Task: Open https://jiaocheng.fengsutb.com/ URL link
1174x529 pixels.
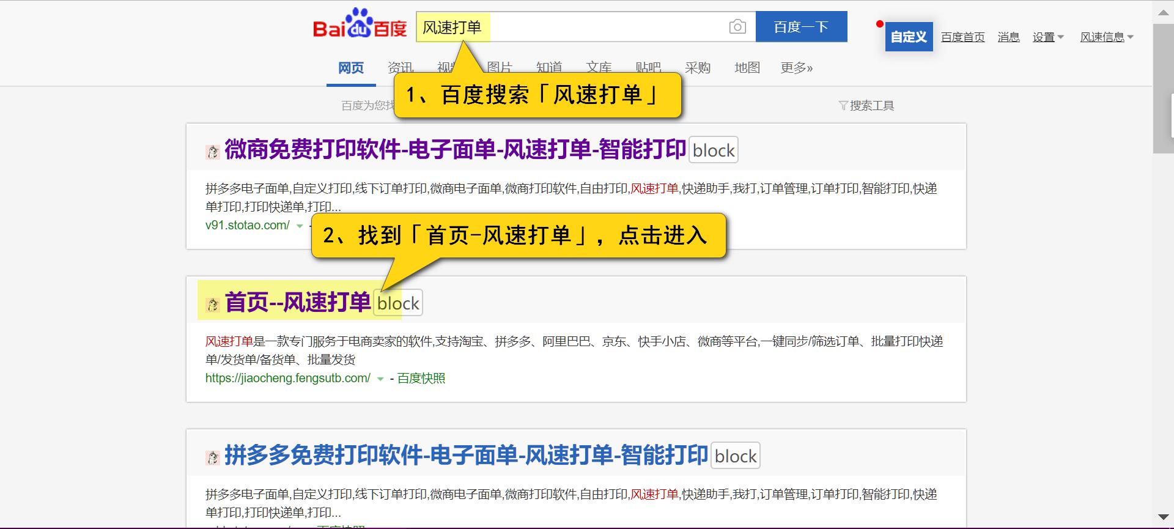Action: click(288, 378)
